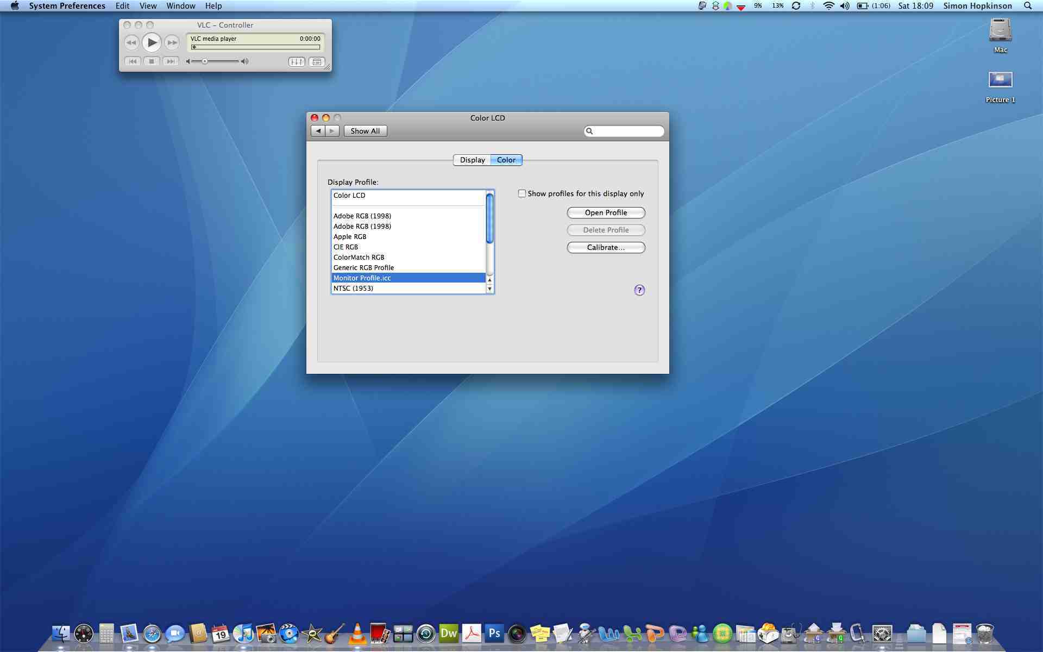This screenshot has height=652, width=1043.
Task: Click the System Preferences search field
Action: (x=627, y=131)
